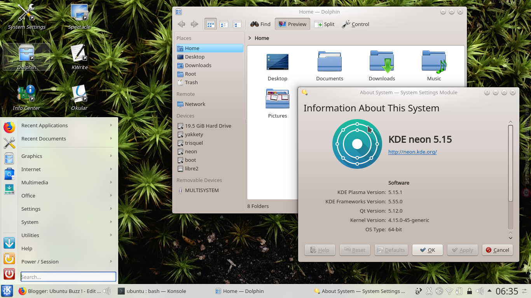Viewport: 531px width, 298px height.
Task: Expand Utilities submenu arrow
Action: (111, 235)
